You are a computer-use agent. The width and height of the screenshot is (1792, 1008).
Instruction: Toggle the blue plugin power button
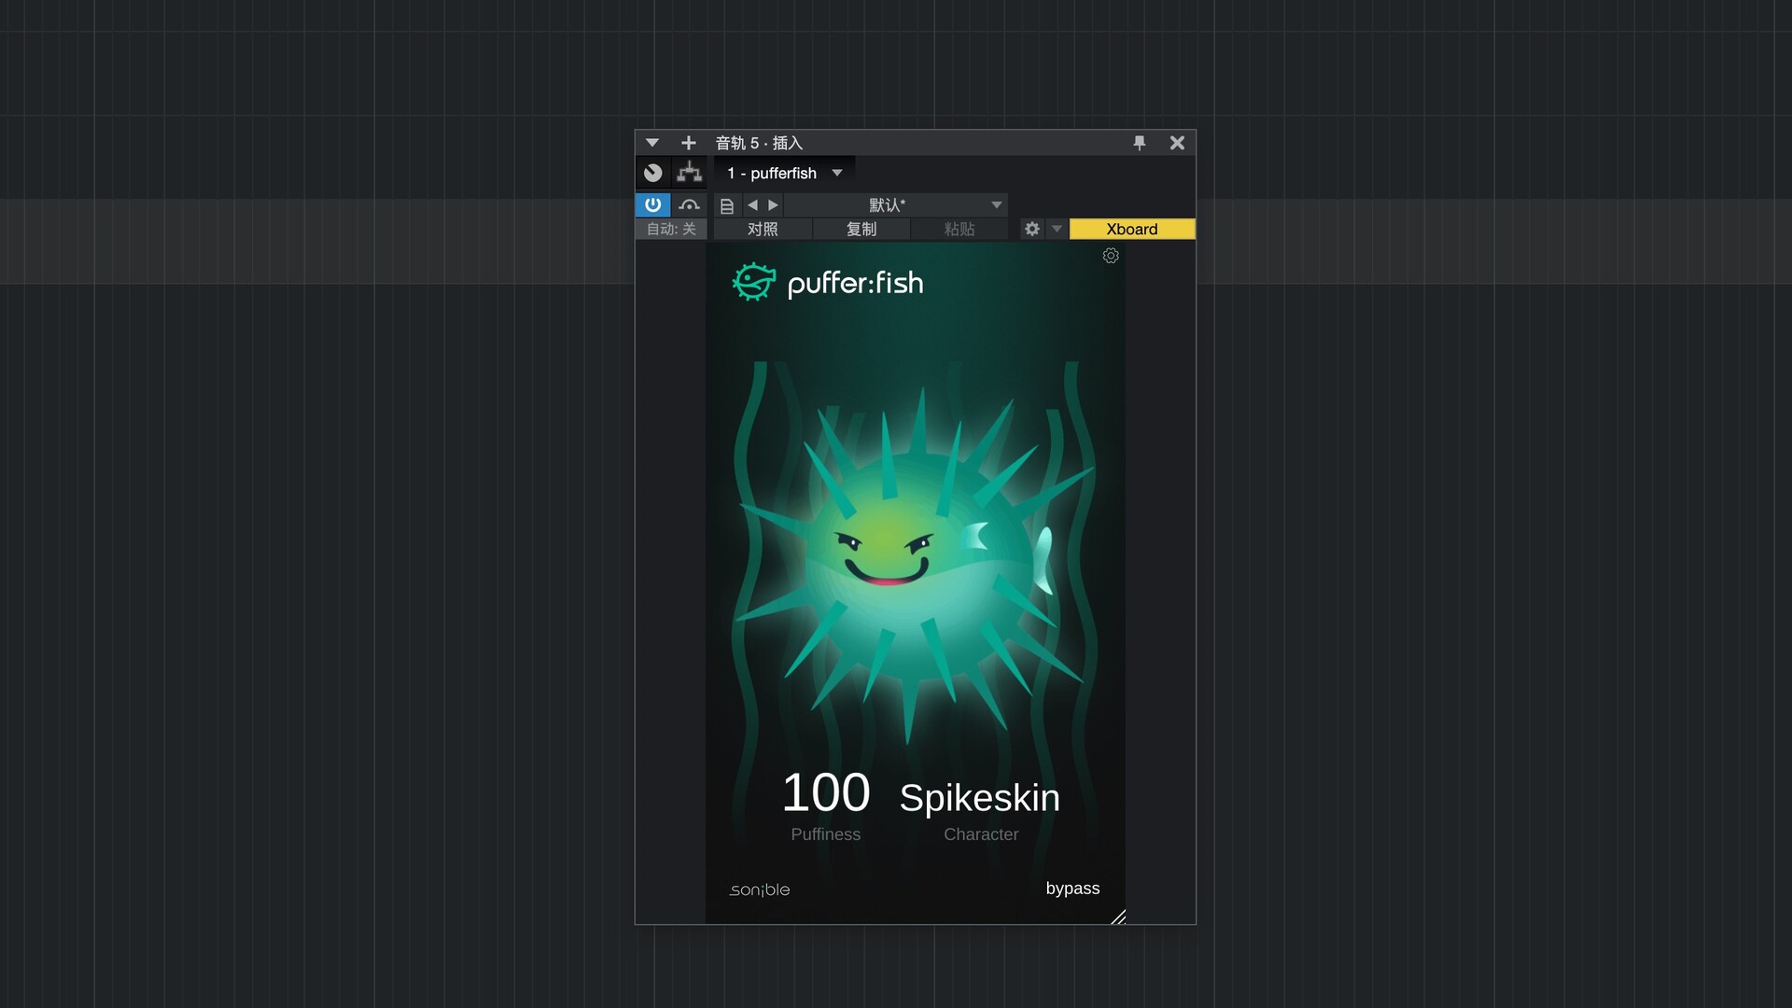point(652,204)
